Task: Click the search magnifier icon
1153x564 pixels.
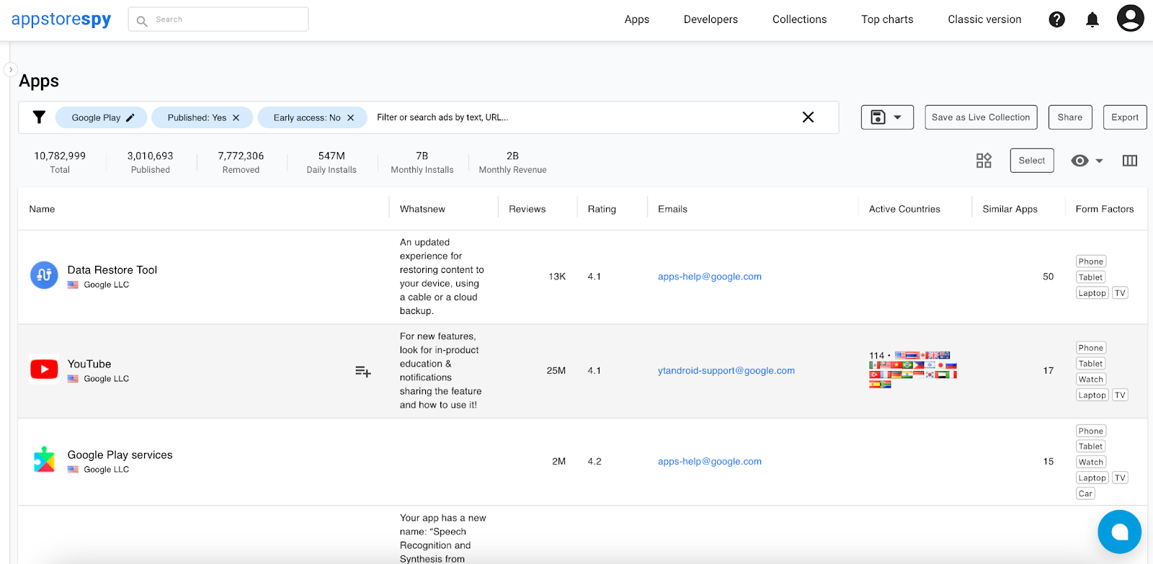Action: [142, 20]
